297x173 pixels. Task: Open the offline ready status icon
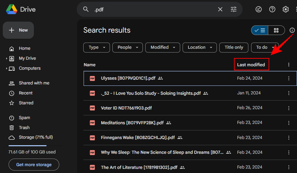click(x=259, y=9)
